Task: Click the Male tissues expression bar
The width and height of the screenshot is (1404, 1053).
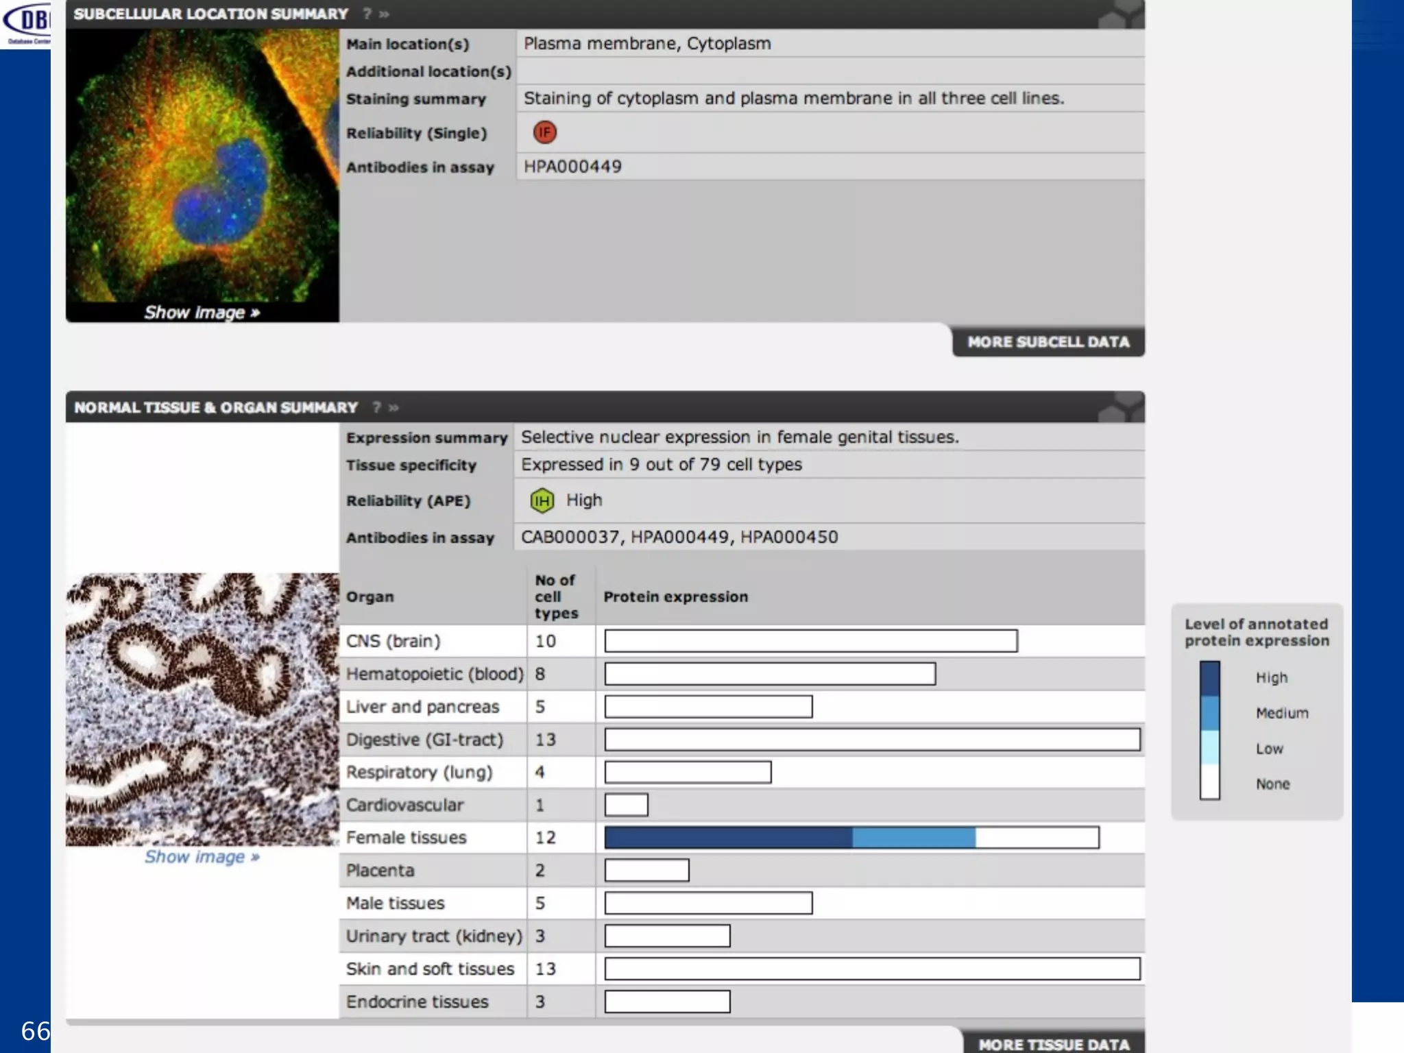Action: (x=708, y=903)
